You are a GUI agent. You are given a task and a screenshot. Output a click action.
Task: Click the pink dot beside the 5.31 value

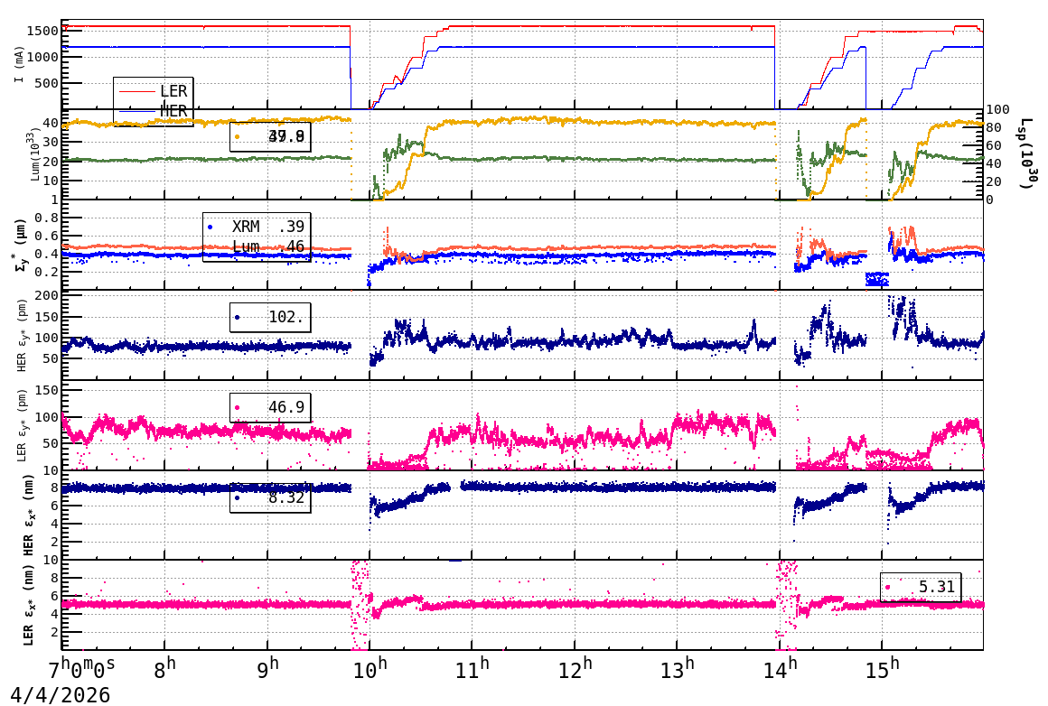coord(887,587)
